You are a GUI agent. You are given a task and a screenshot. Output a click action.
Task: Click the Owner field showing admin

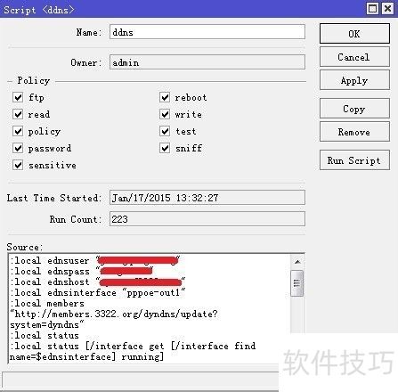pyautogui.click(x=207, y=62)
